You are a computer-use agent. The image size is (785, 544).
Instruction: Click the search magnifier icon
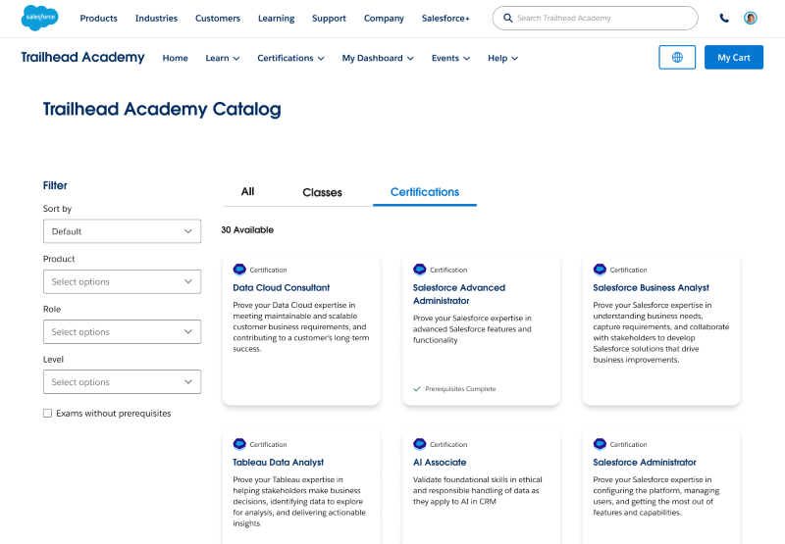tap(507, 18)
